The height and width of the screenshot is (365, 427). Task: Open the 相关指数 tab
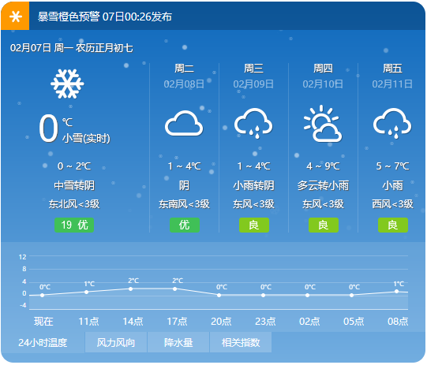241,342
